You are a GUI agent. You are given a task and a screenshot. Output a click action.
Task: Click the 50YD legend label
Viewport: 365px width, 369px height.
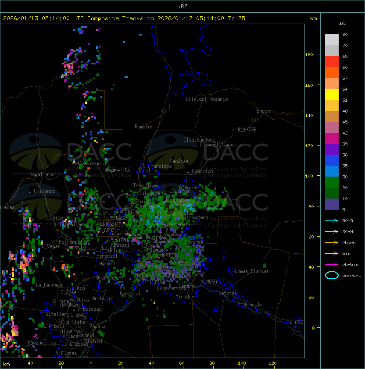(347, 221)
